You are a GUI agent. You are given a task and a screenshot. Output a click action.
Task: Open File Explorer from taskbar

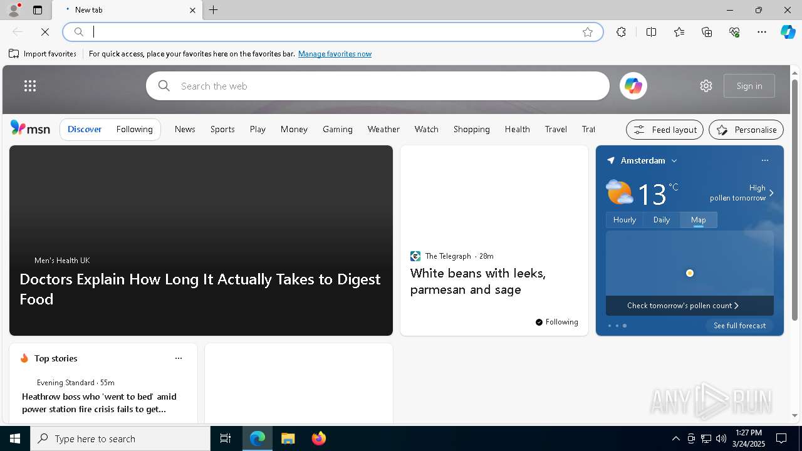pyautogui.click(x=288, y=438)
